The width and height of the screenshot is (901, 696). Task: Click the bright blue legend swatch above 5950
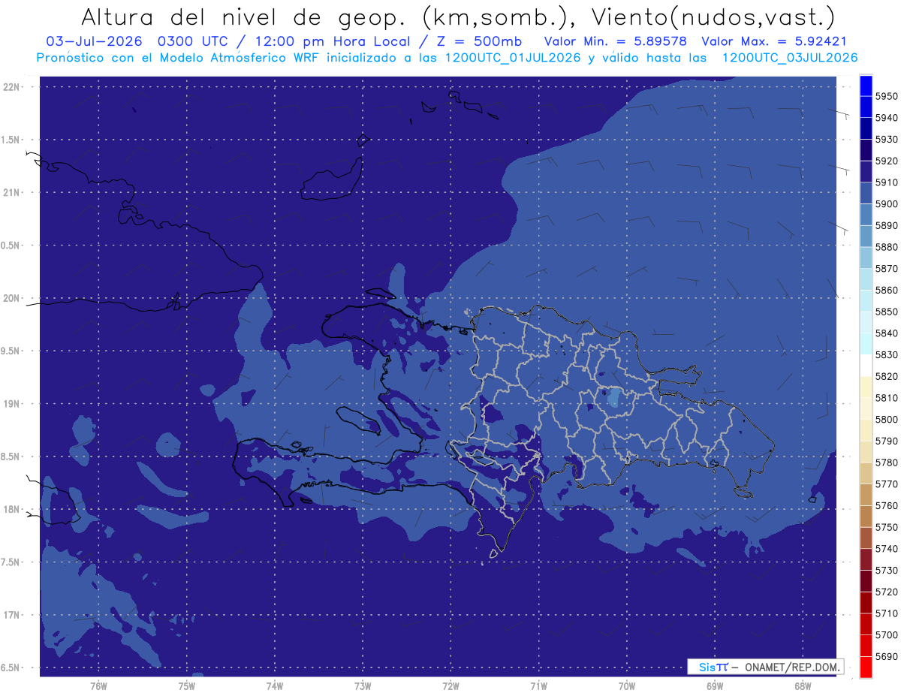(x=866, y=86)
